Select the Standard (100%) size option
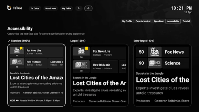This screenshot has height=112, width=199. click(36, 75)
